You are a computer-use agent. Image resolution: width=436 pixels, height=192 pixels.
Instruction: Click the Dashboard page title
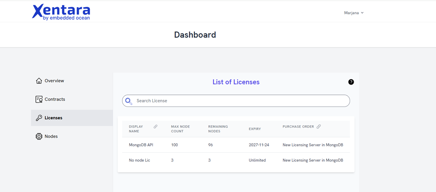195,35
